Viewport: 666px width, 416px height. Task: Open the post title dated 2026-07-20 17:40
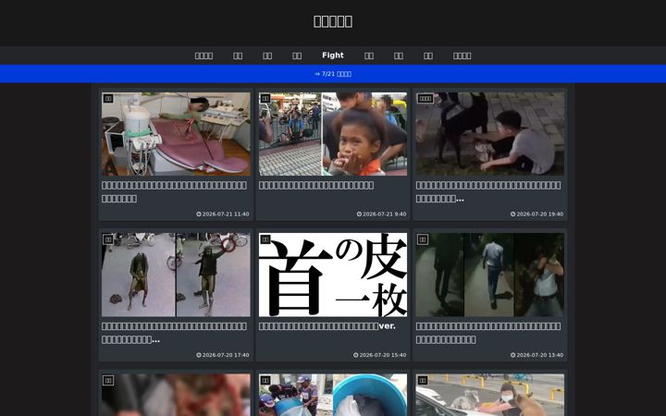click(174, 333)
